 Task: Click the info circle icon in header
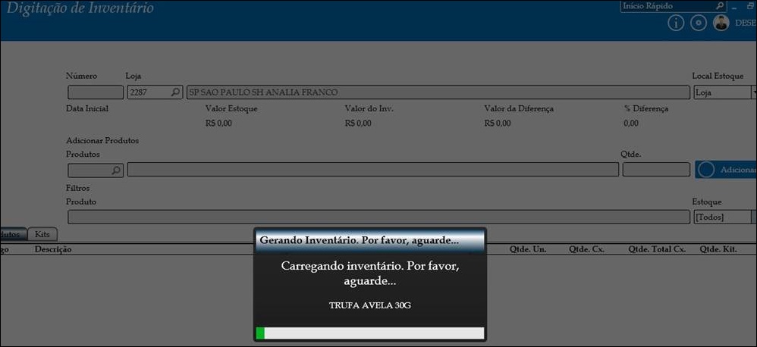[x=676, y=23]
